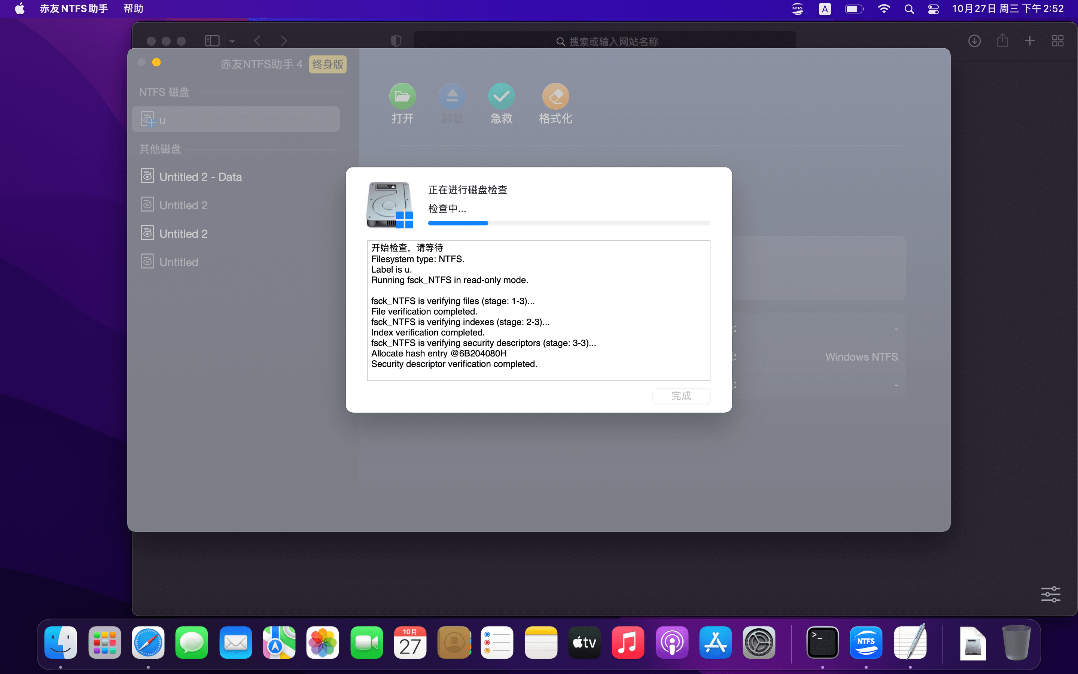Click the date and time display

pyautogui.click(x=1008, y=9)
